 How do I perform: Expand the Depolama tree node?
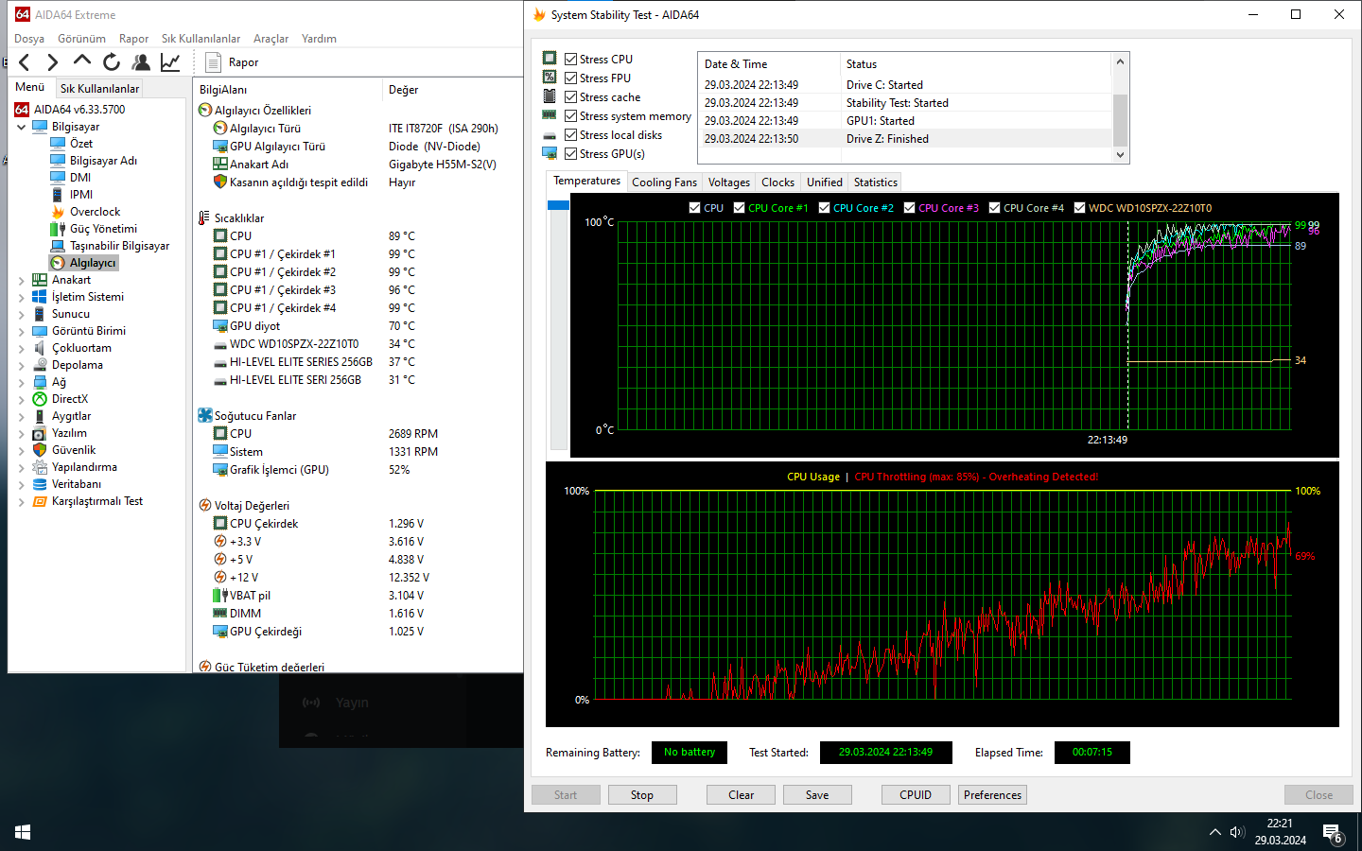(22, 365)
